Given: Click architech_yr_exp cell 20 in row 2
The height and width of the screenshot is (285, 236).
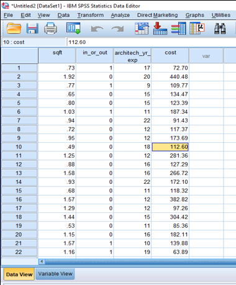Looking at the screenshot, I should (x=132, y=76).
